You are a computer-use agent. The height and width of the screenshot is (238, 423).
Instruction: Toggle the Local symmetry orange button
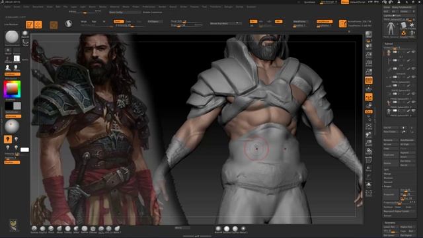[x=369, y=97]
